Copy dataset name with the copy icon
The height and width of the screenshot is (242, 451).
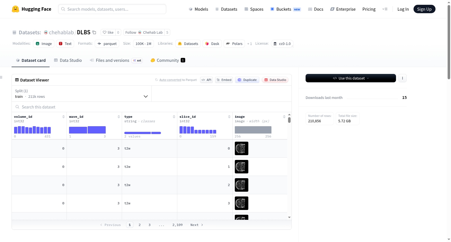[94, 32]
